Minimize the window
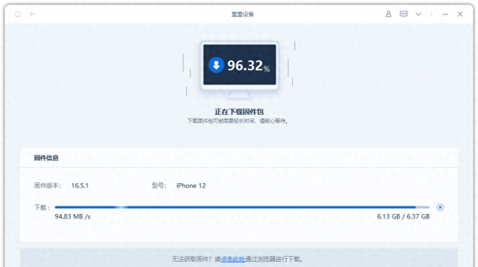478x267 pixels. pos(445,14)
